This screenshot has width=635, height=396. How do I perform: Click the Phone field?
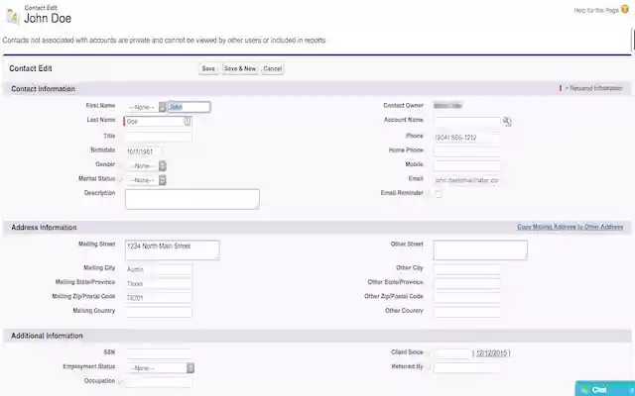click(467, 138)
